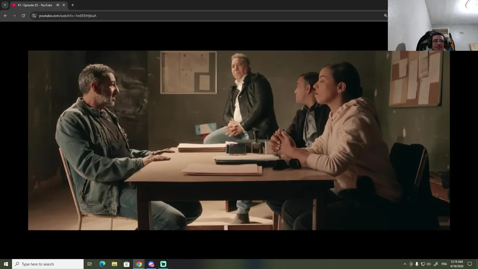
Task: Click the webcam overlay in the corner
Action: (x=433, y=25)
